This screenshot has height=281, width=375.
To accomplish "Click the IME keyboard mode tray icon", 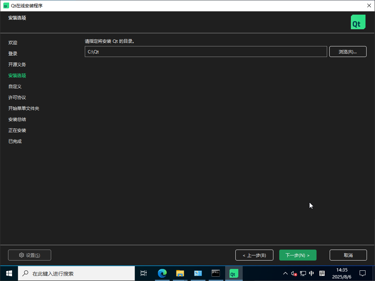I will (x=322, y=273).
